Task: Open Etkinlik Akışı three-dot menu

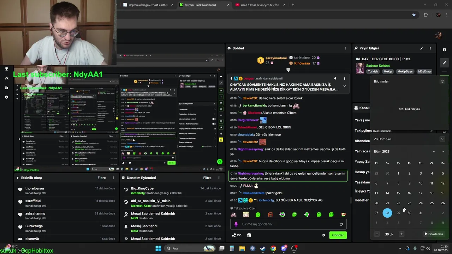Action: [x=113, y=178]
